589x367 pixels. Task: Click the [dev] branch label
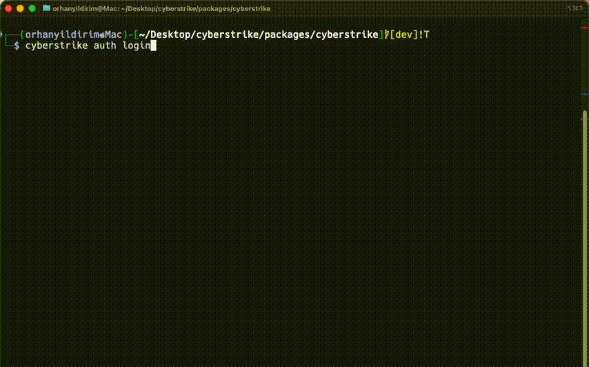click(x=403, y=34)
